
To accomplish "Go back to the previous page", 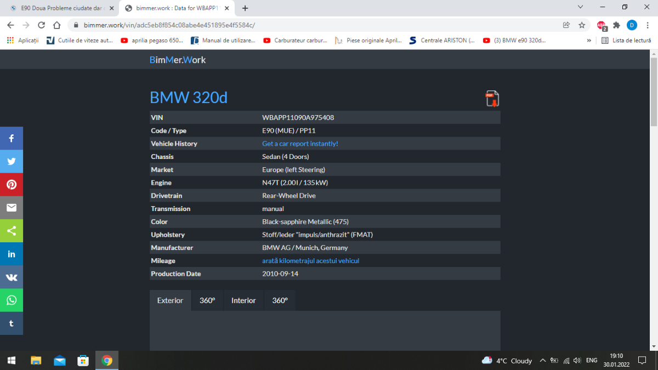I will tap(10, 25).
